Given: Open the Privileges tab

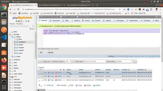Looking at the screenshot, I should 119,20.
